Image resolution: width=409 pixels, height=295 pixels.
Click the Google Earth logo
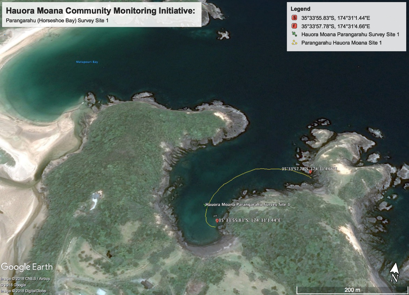pyautogui.click(x=27, y=267)
